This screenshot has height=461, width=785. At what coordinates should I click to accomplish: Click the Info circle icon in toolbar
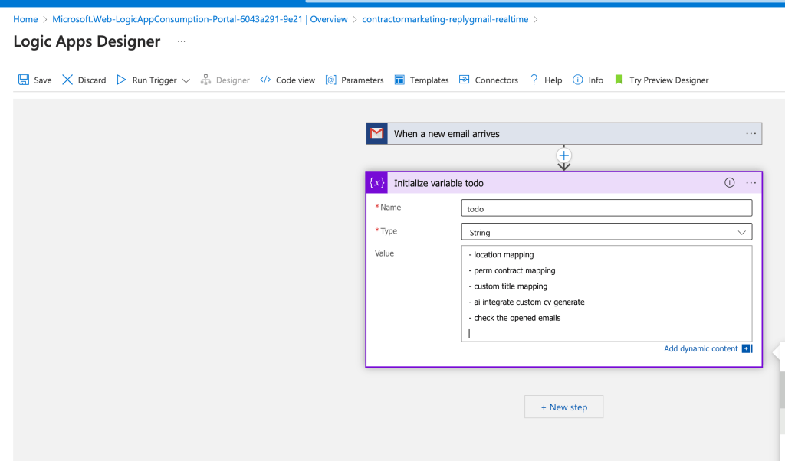[578, 80]
